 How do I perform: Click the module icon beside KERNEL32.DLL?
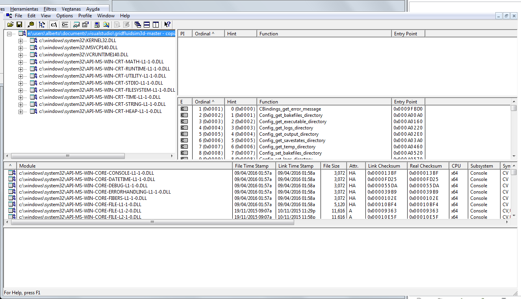coord(33,41)
